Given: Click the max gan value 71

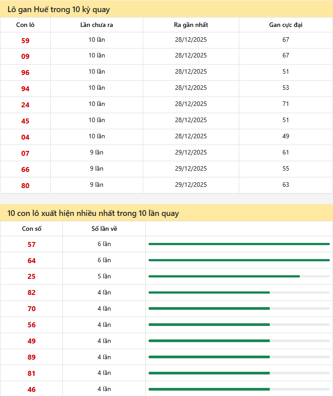Looking at the screenshot, I should pyautogui.click(x=285, y=104).
